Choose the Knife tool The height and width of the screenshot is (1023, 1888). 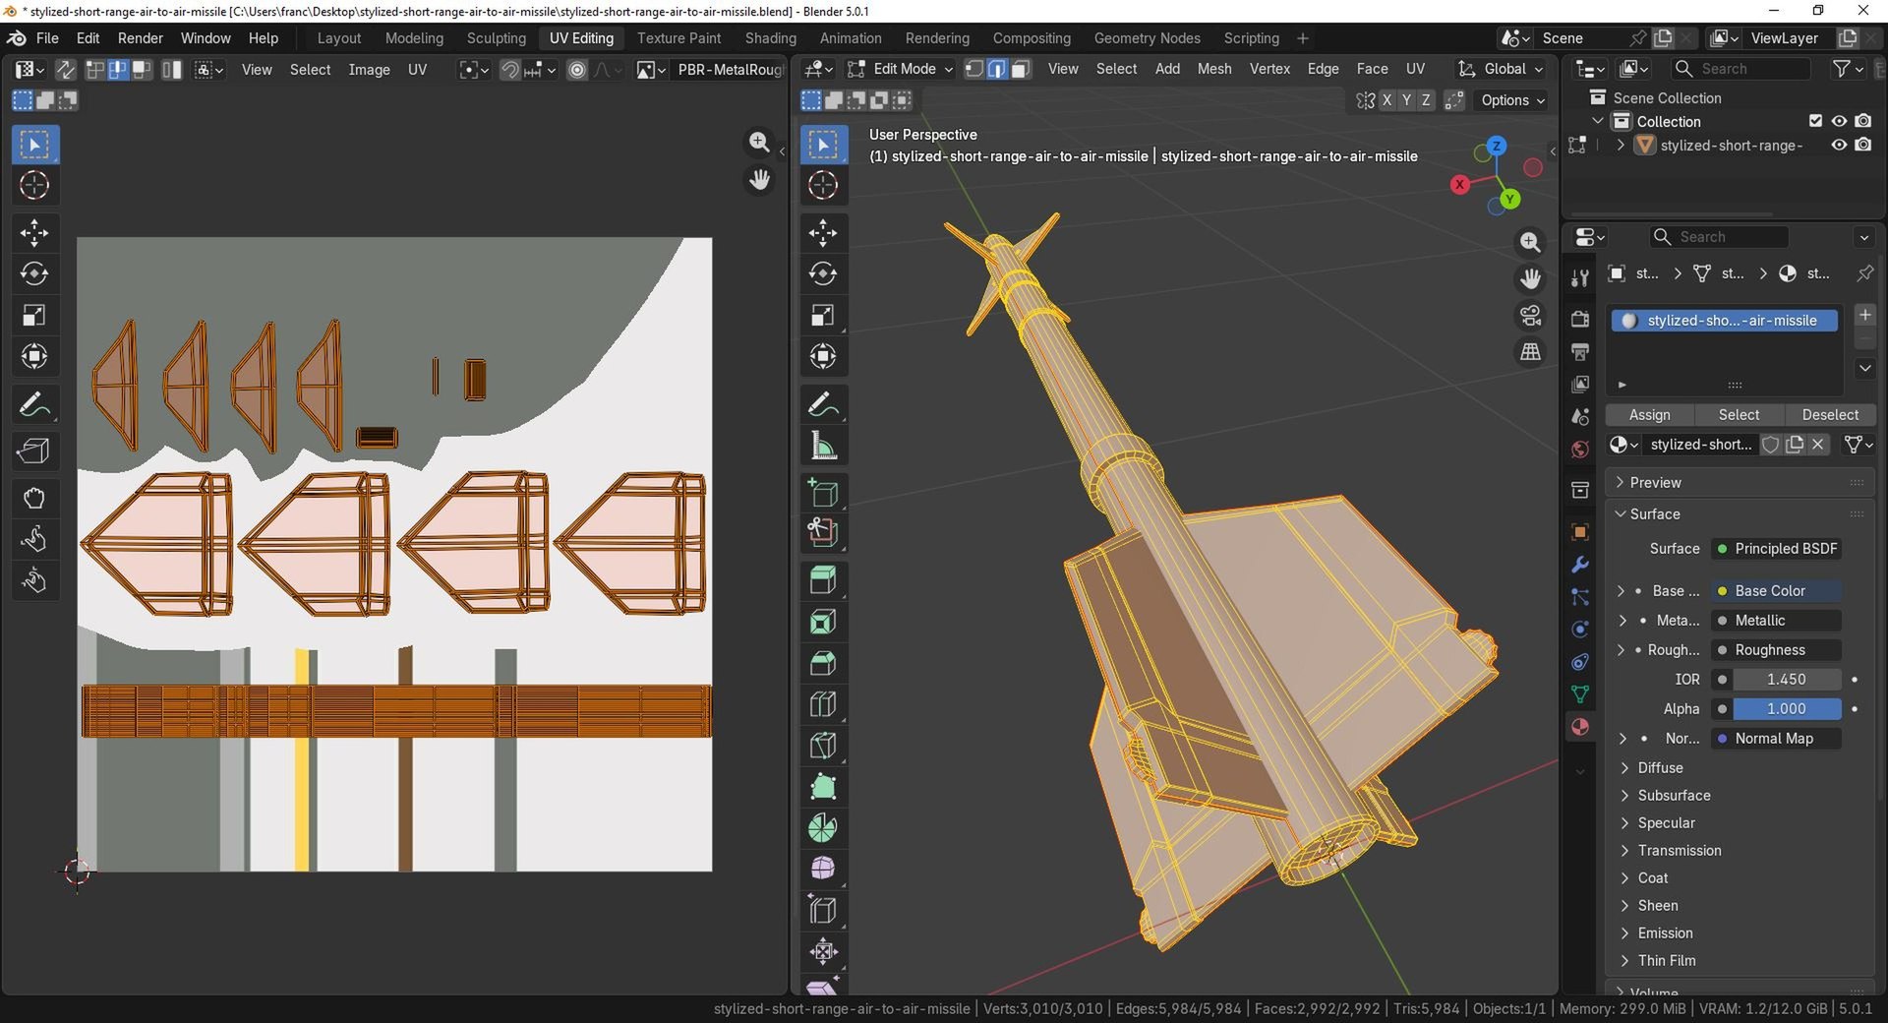click(823, 746)
